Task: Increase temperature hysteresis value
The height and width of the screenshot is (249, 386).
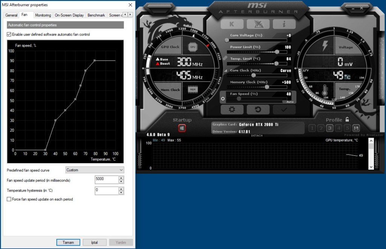Action: (x=121, y=189)
